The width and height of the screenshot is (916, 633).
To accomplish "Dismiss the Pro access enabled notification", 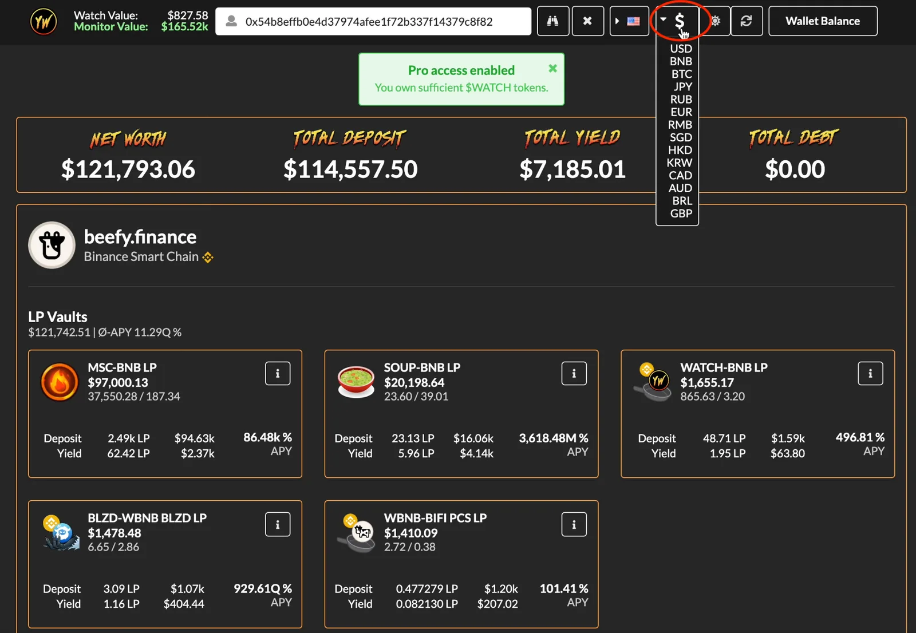I will click(x=552, y=69).
